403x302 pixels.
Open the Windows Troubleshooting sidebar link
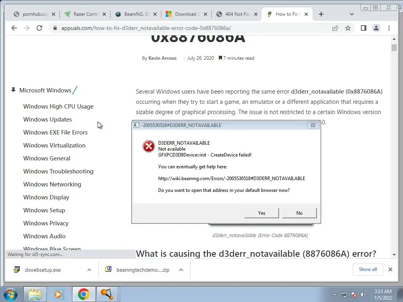[x=58, y=171]
